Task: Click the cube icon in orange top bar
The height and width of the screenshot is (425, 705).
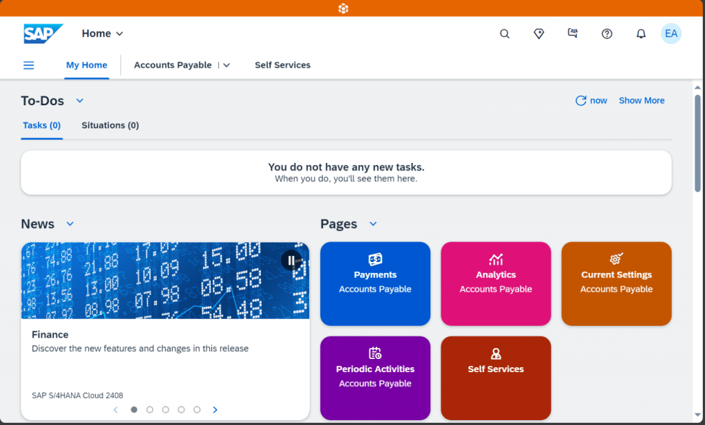Action: (344, 8)
